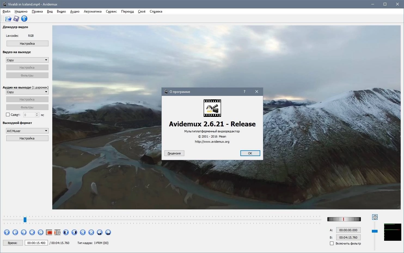This screenshot has width=404, height=253.
Task: Close the 'О программе' dialog with the X
Action: 256,92
